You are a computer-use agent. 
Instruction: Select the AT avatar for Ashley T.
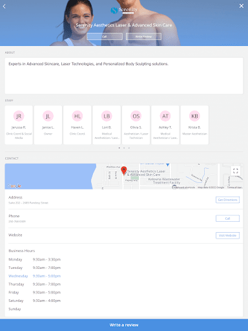pyautogui.click(x=165, y=116)
